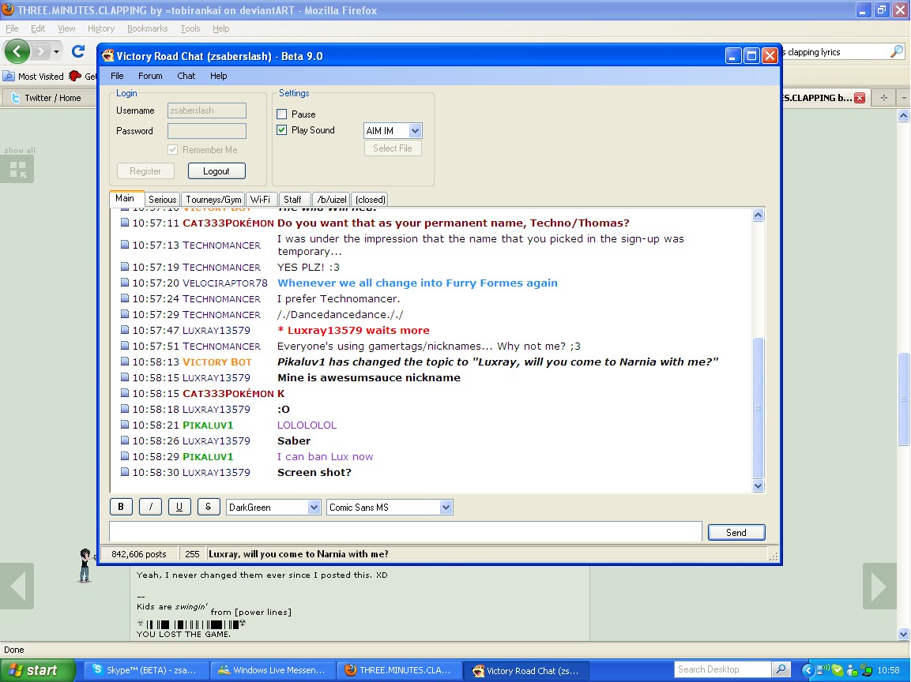
Task: Toggle italic text formatting button
Action: (150, 508)
